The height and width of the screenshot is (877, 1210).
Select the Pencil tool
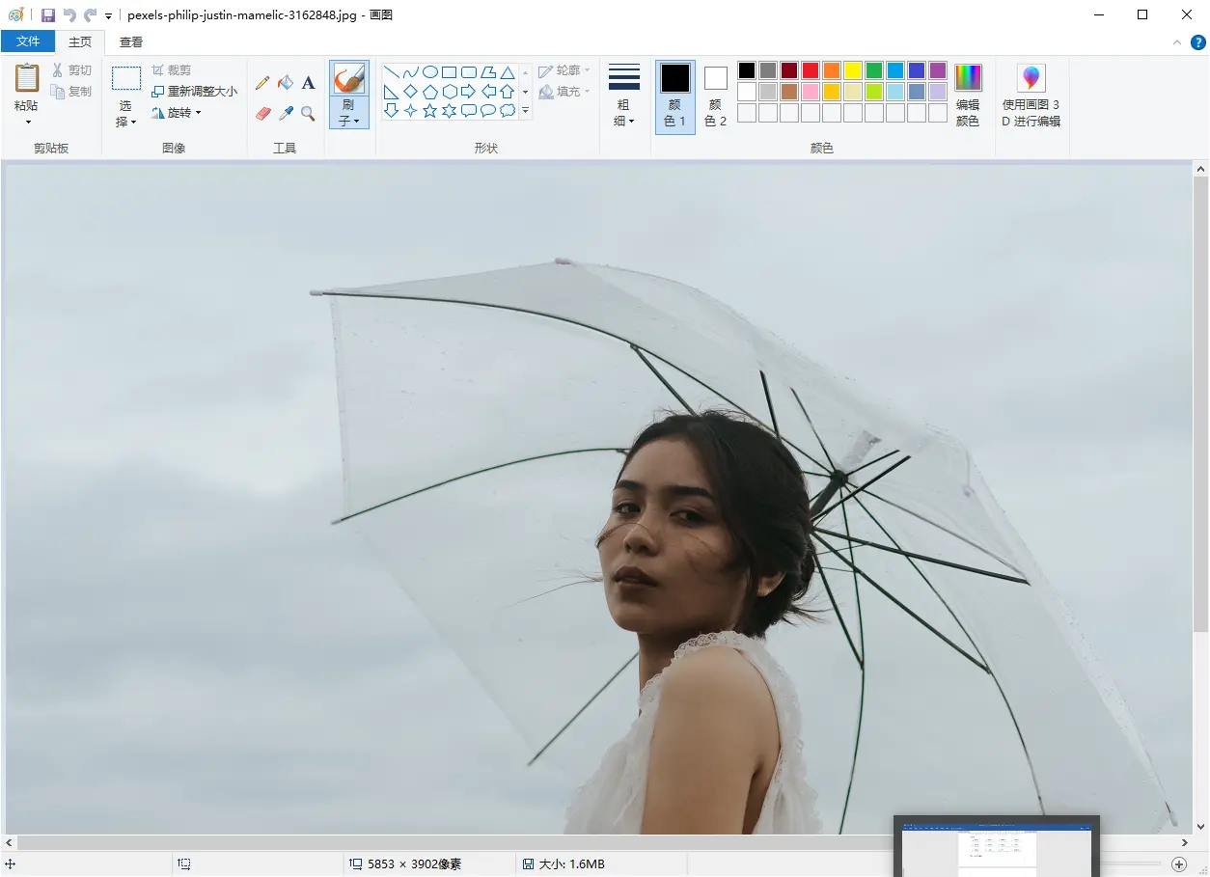pos(262,83)
